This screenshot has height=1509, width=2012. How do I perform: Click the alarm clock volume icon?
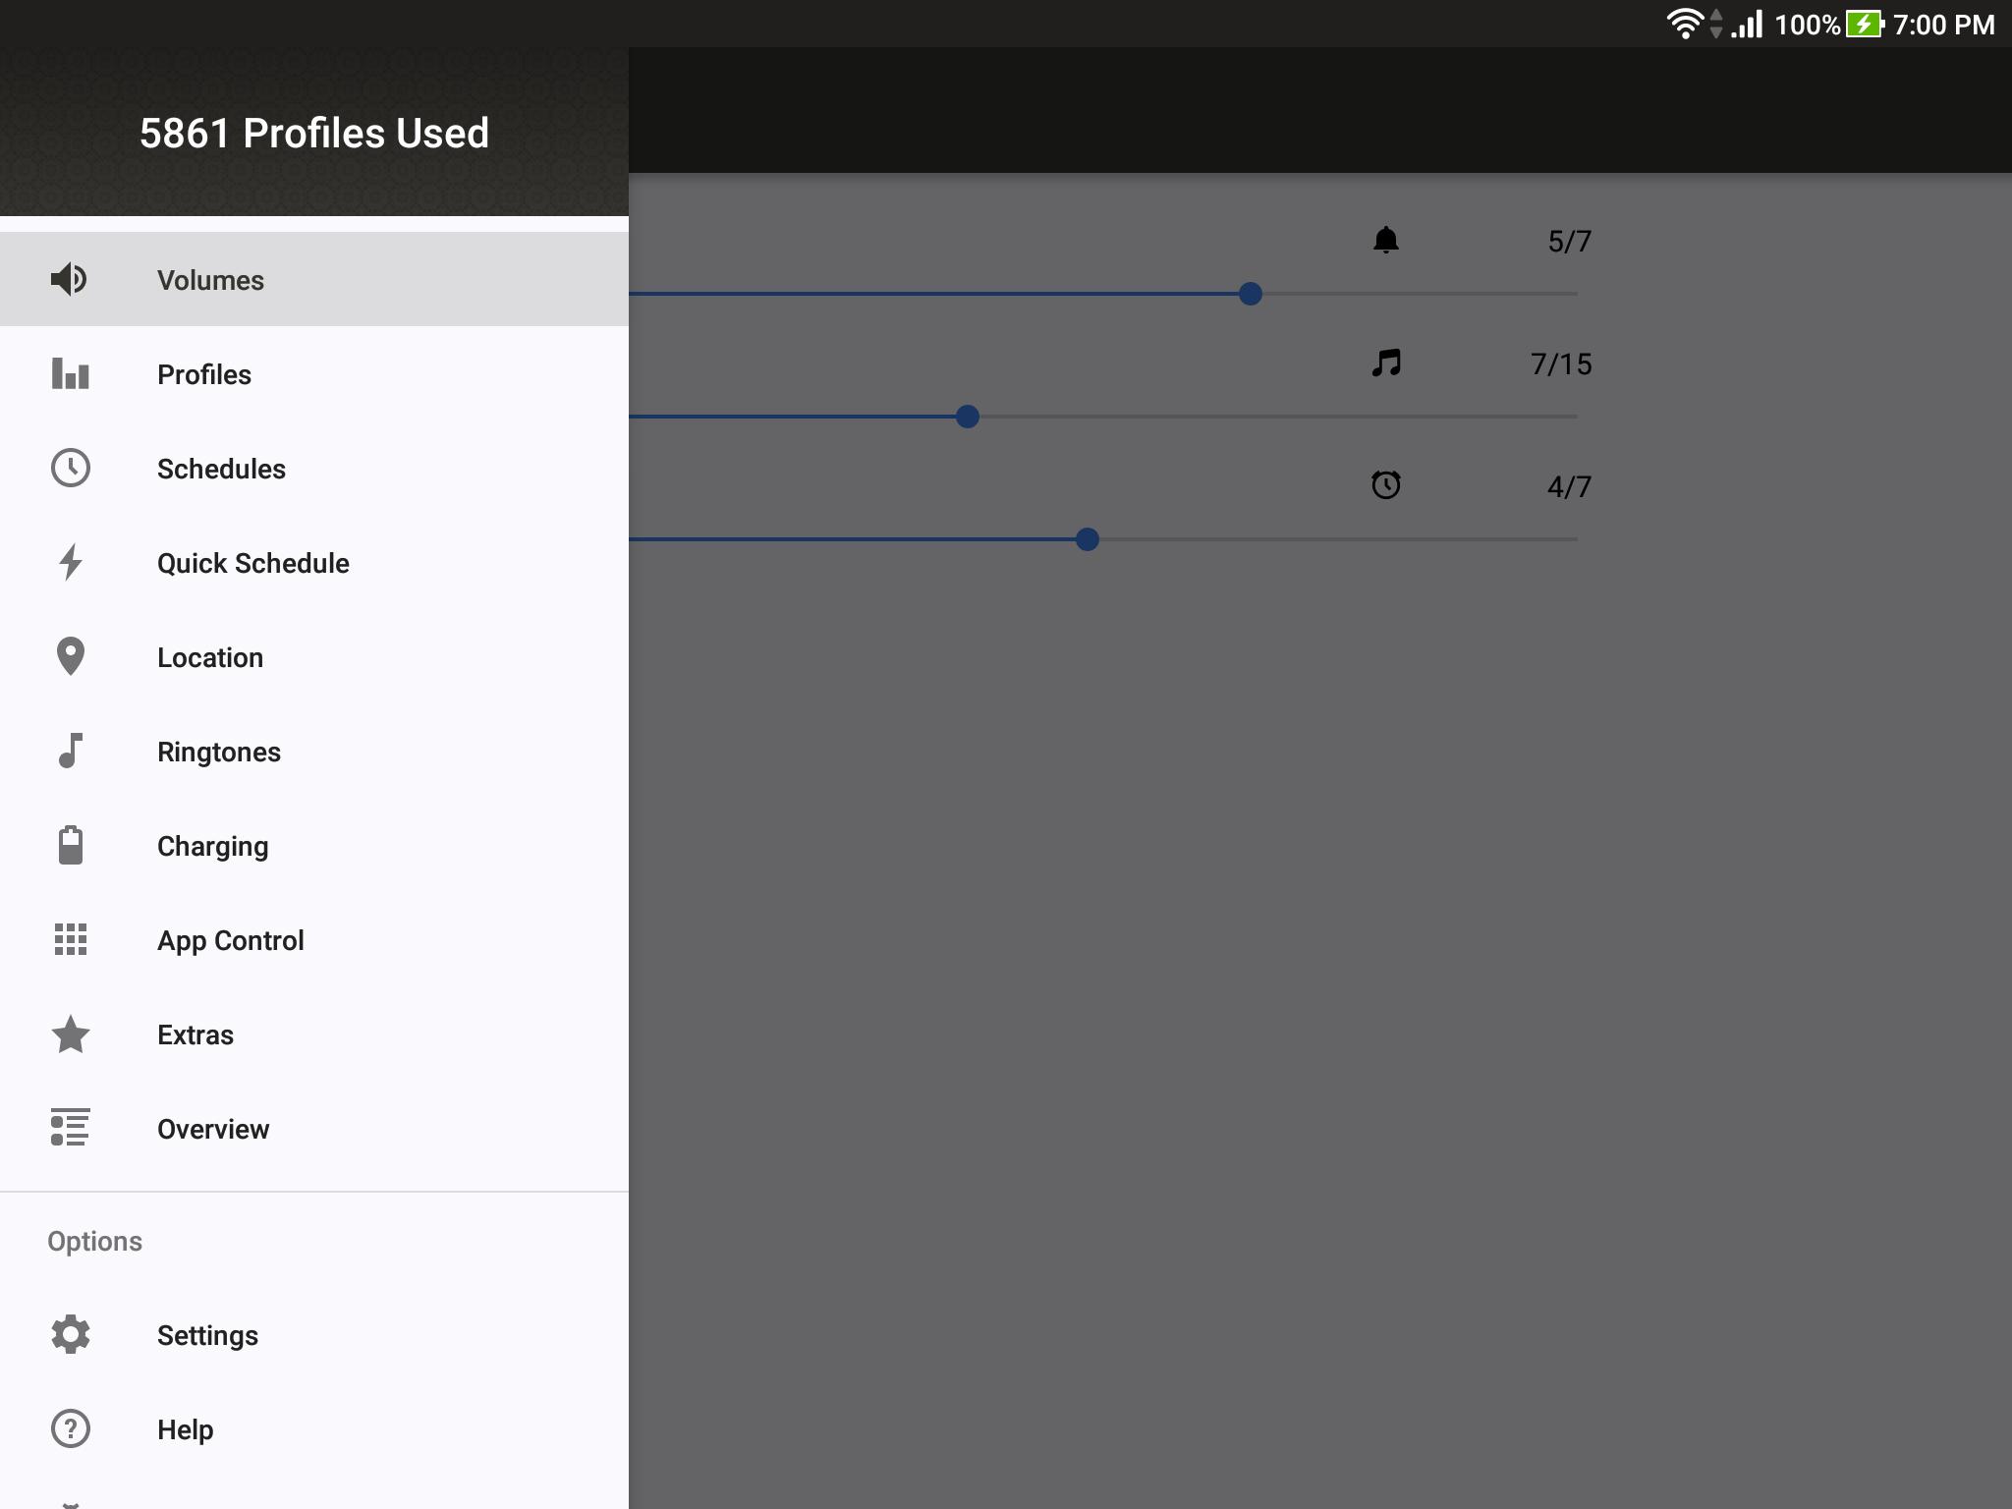[1385, 484]
